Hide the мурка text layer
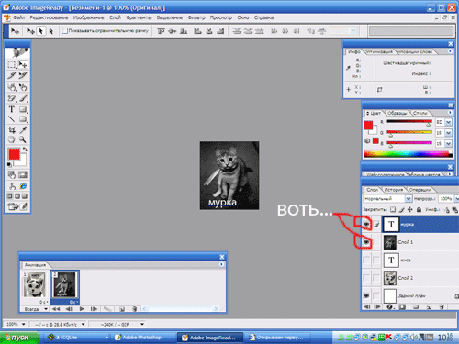 coord(366,225)
